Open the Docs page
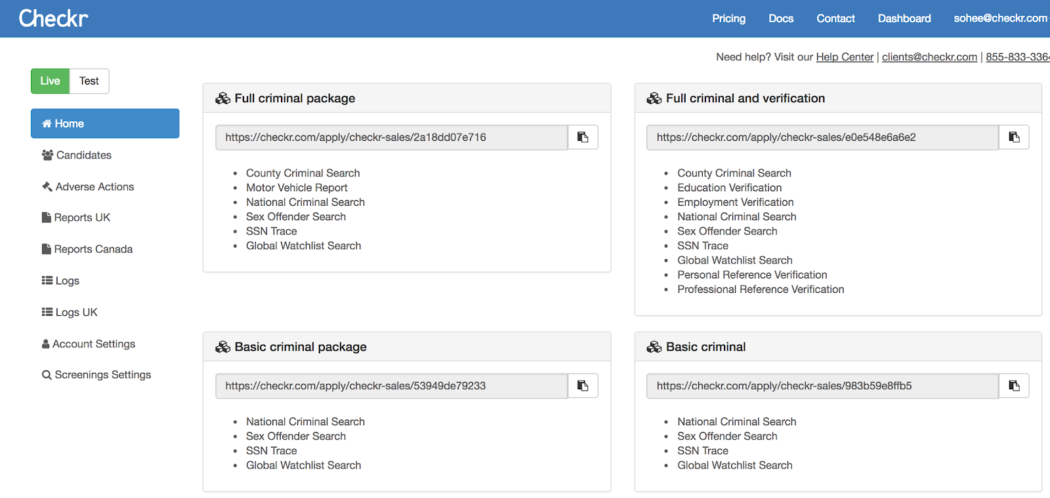This screenshot has height=498, width=1050. pos(781,18)
